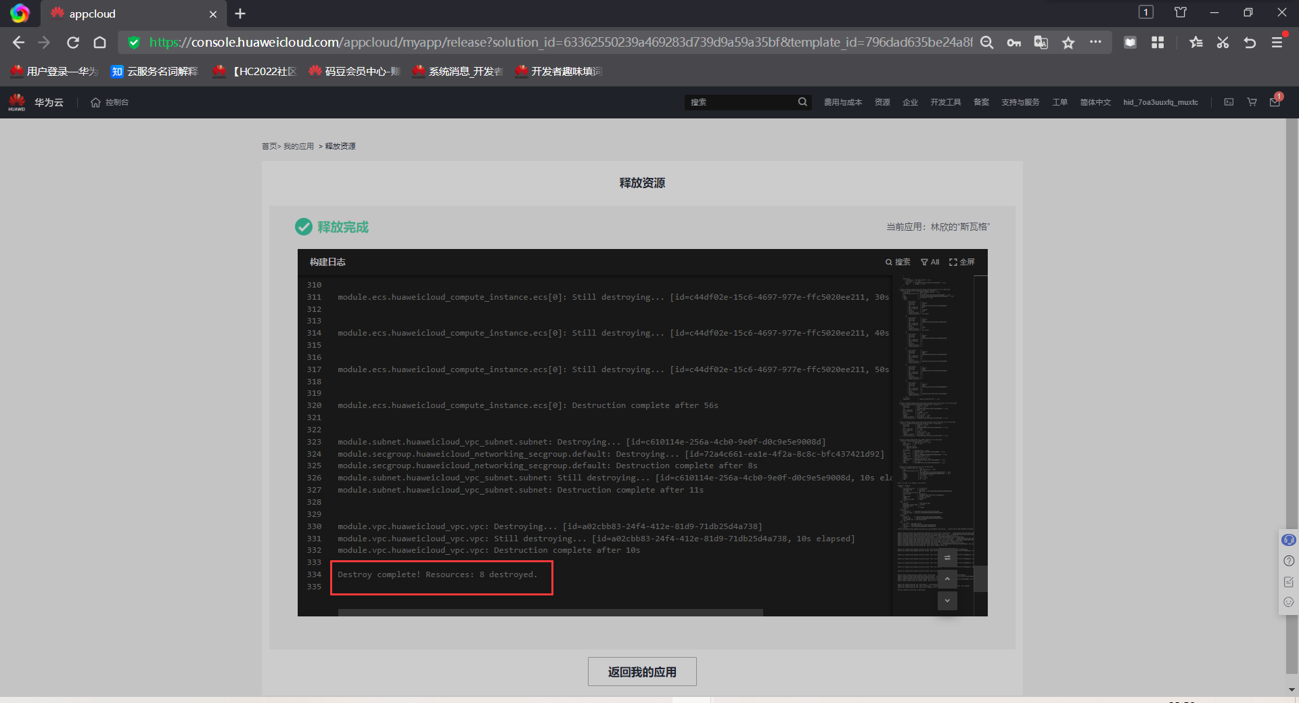Image resolution: width=1299 pixels, height=703 pixels.
Task: Search the build log with 搜索
Action: 898,262
